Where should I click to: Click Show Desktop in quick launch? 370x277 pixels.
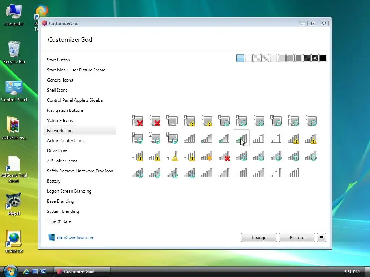pos(35,272)
